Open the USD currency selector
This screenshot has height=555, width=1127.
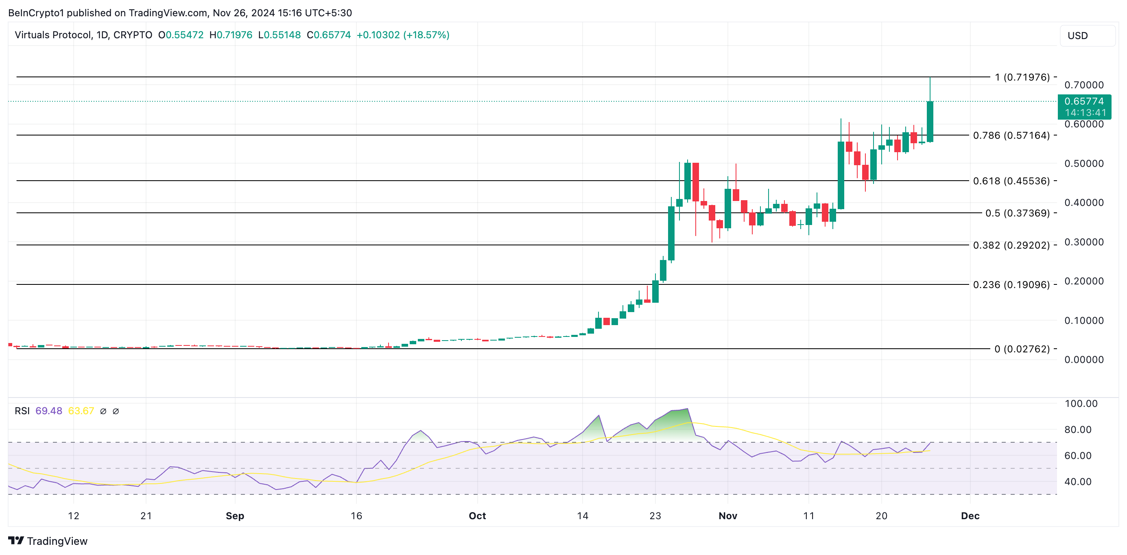(1087, 35)
